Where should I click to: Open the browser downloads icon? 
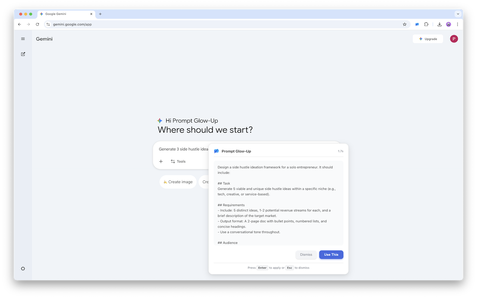[439, 24]
